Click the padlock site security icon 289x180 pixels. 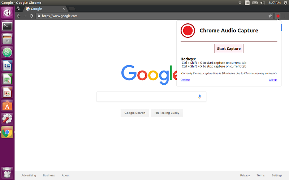pyautogui.click(x=39, y=16)
